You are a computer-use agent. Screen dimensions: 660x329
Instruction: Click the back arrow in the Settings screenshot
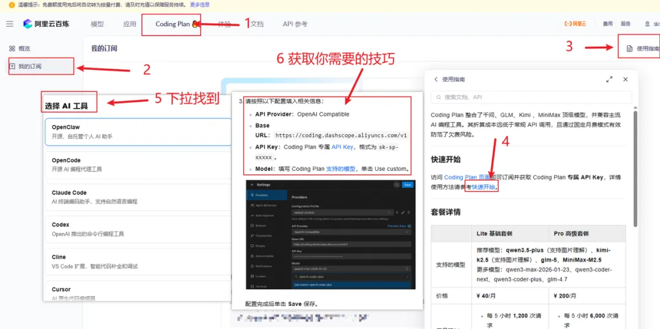coord(252,185)
